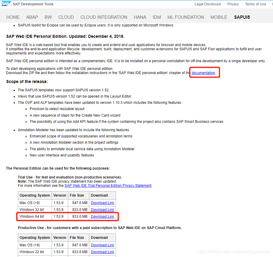Click the Trial Use Mac OS '1.53.9' cell
273x257 pixels.
pos(60,203)
